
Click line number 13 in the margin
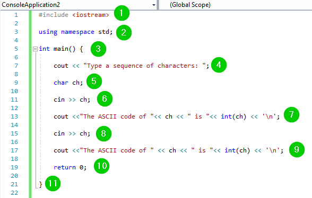click(x=14, y=116)
